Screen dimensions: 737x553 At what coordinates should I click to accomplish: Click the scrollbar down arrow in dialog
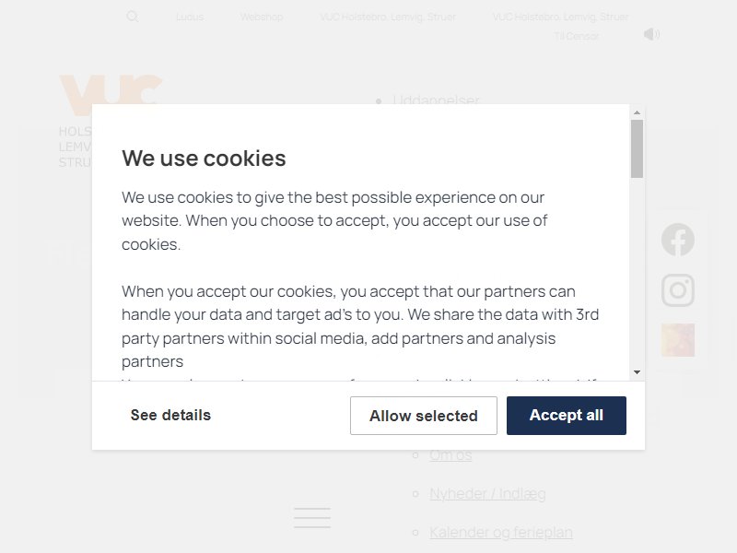637,372
